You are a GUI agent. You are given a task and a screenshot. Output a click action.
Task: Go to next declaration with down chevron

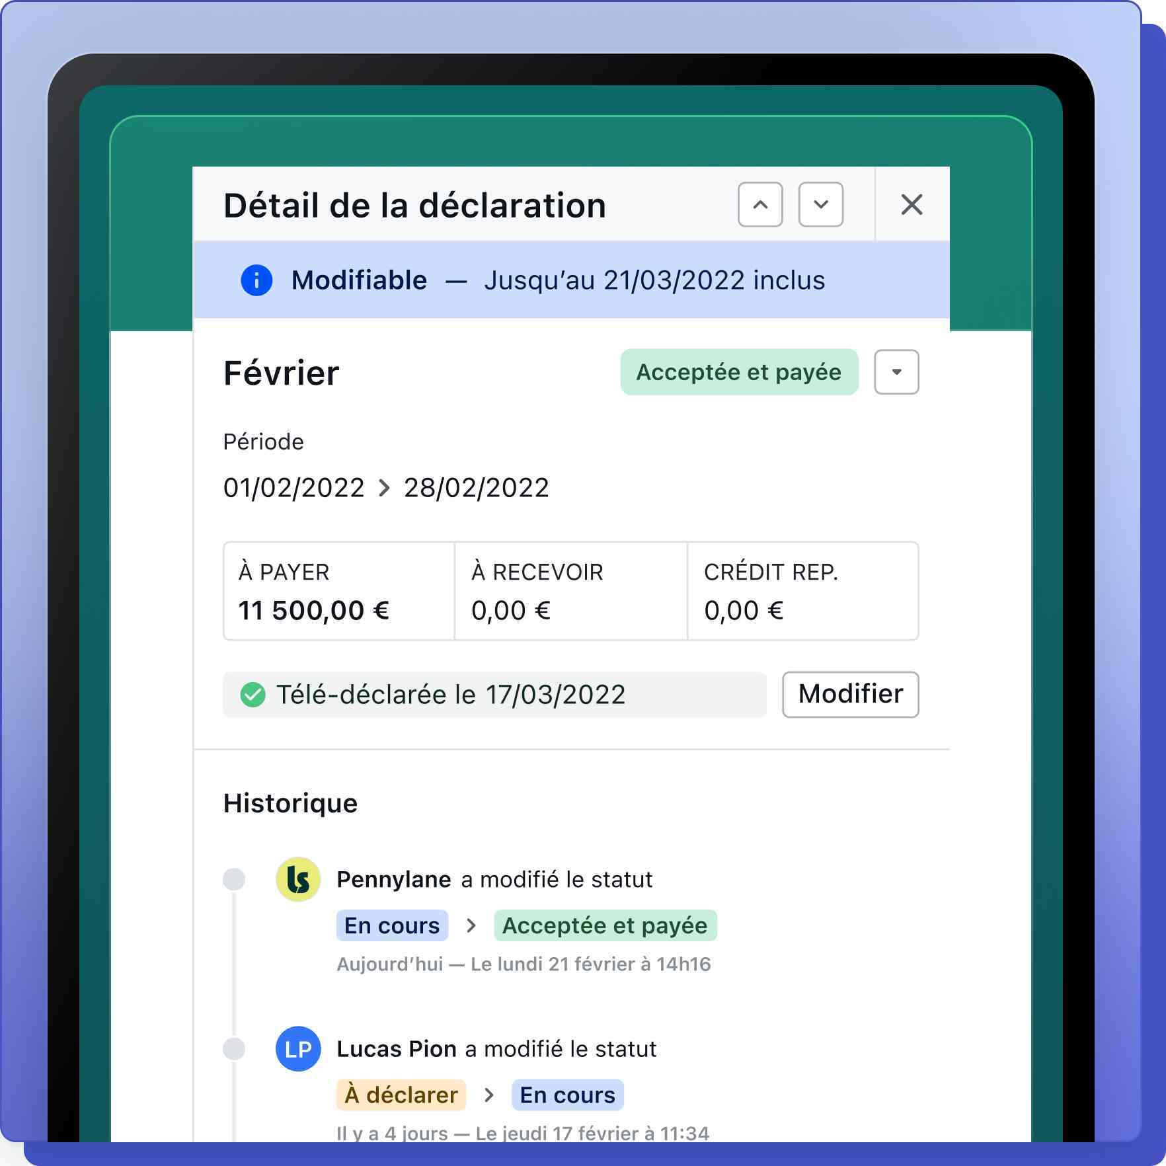tap(820, 205)
